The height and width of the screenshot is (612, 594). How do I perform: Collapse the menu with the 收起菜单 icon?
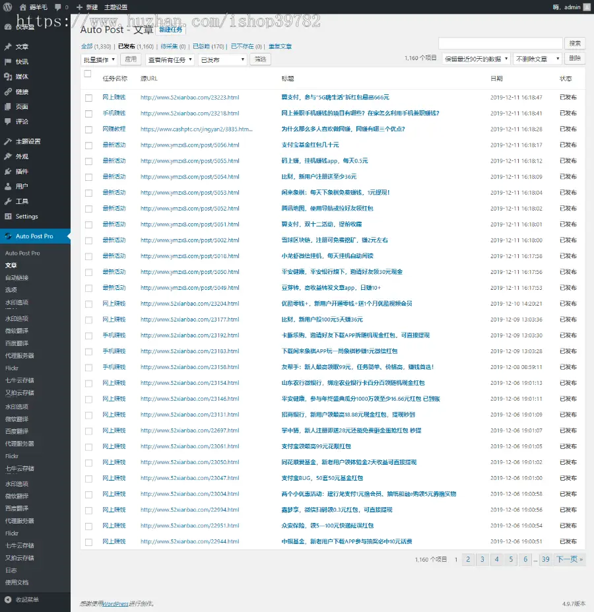[8, 599]
